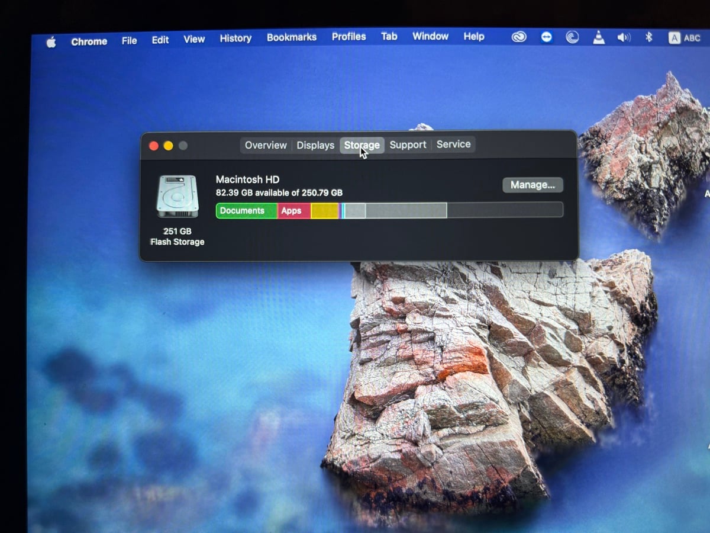The image size is (710, 533).
Task: Open the File menu
Action: point(129,41)
